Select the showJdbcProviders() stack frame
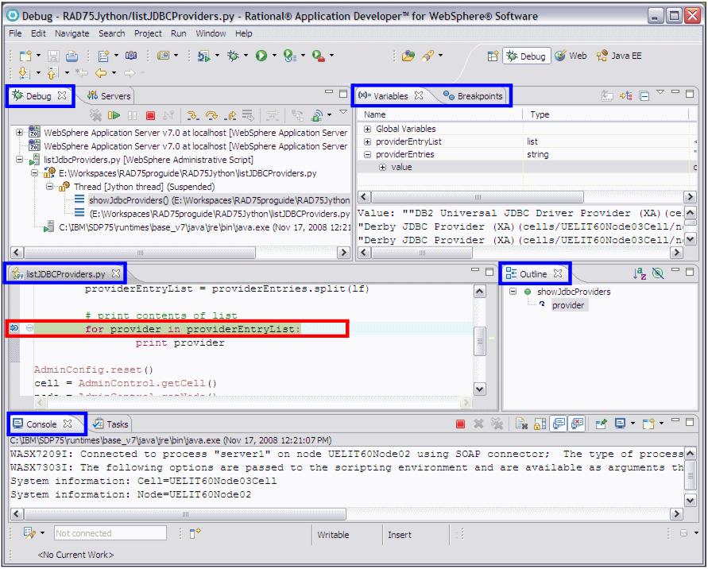Image resolution: width=708 pixels, height=569 pixels. pos(219,200)
